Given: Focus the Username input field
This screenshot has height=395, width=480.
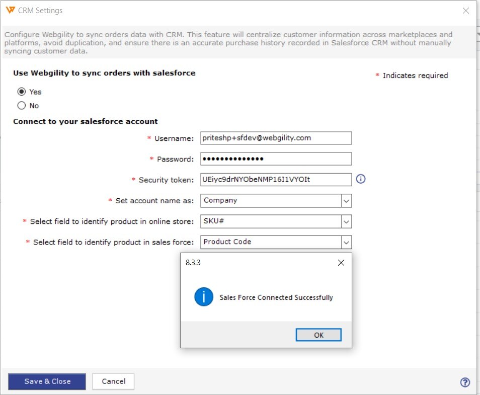Looking at the screenshot, I should 276,138.
